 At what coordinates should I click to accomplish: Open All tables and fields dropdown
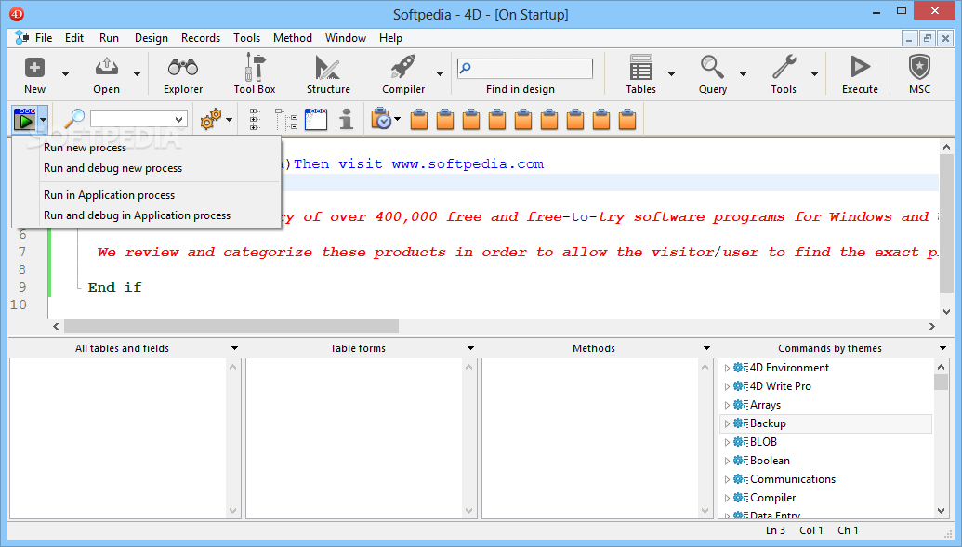tap(234, 348)
